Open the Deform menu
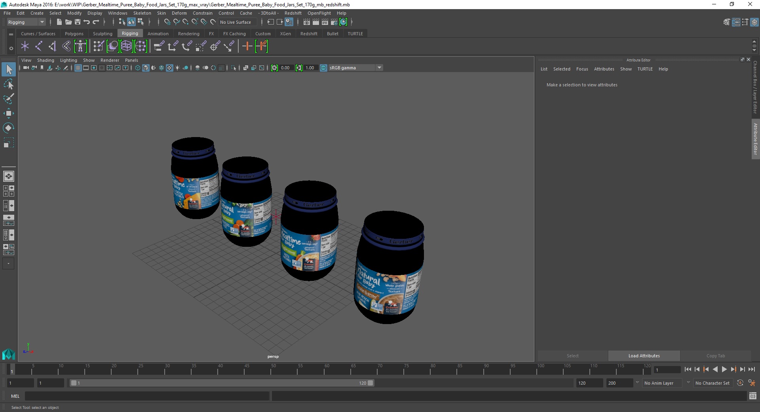 point(179,13)
